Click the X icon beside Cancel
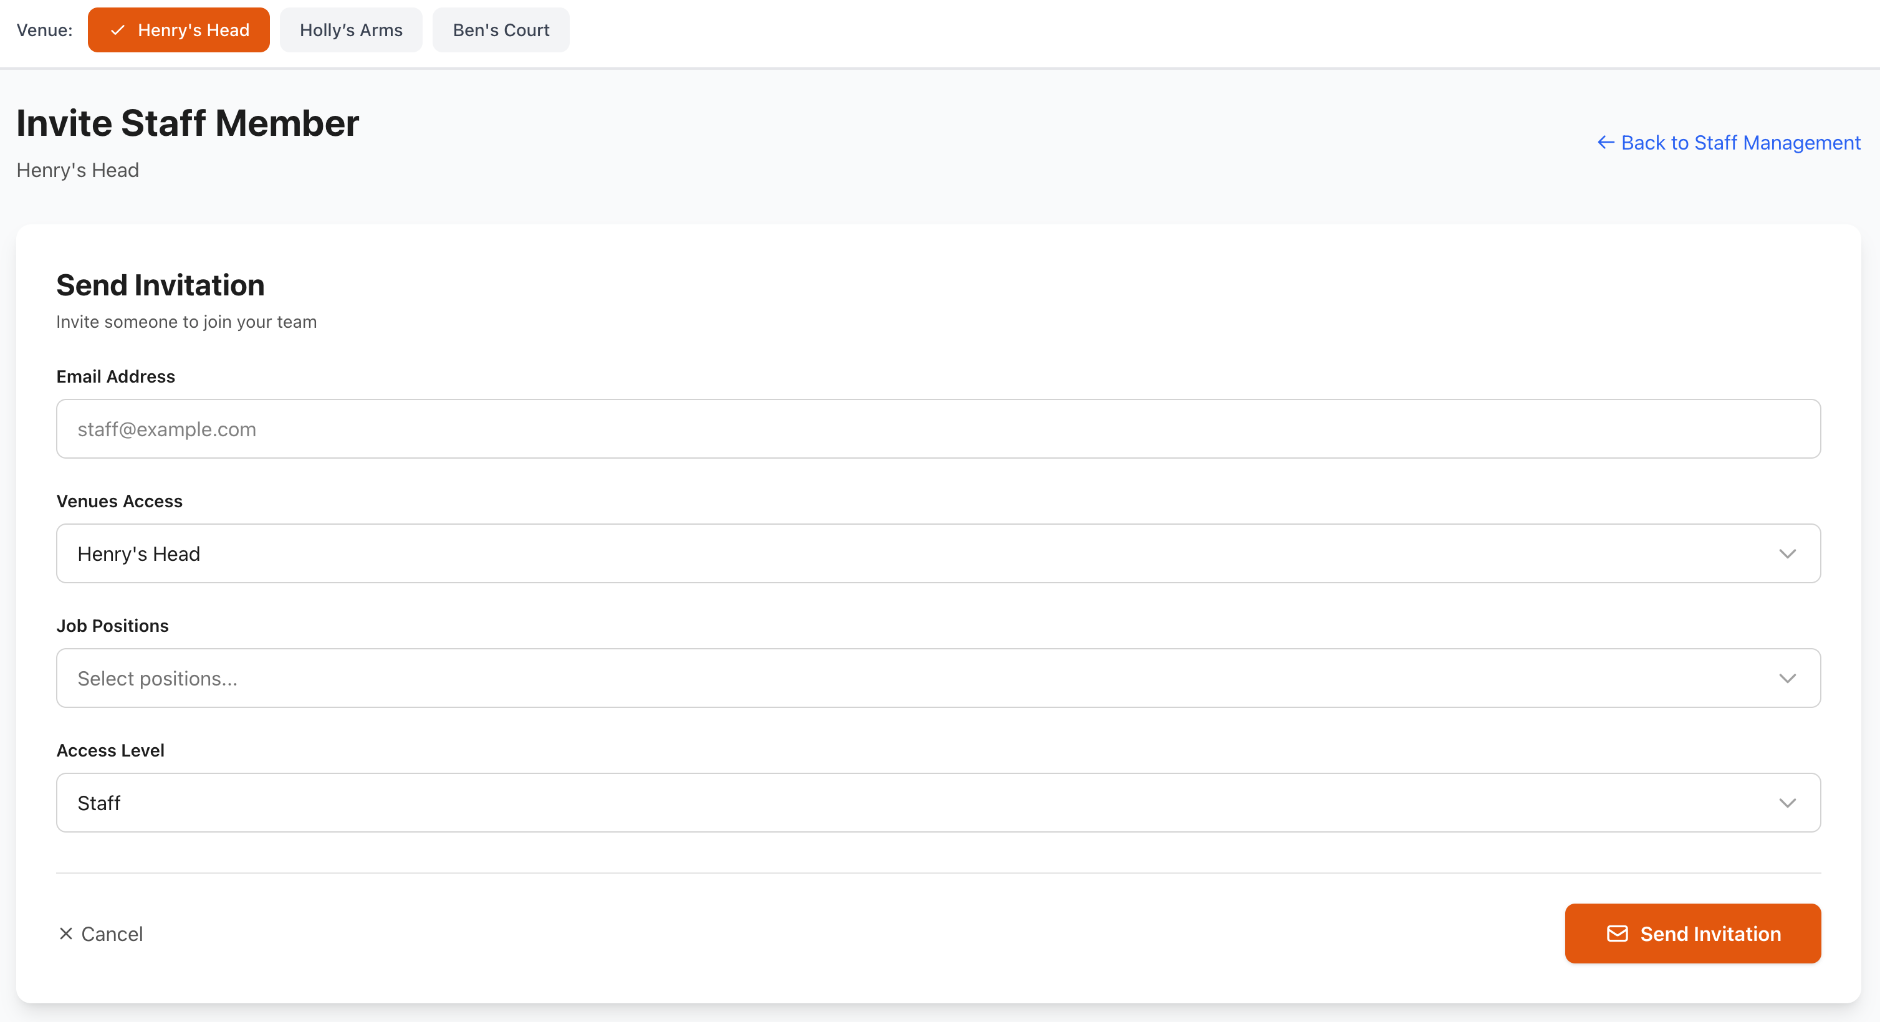Image resolution: width=1880 pixels, height=1022 pixels. [65, 934]
